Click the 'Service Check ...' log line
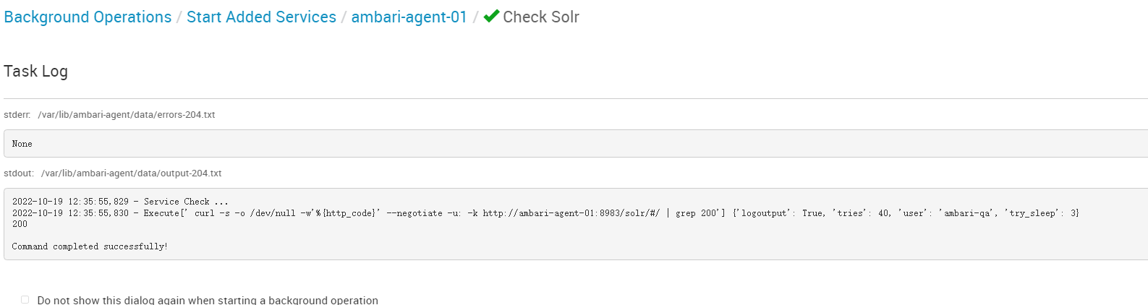 [x=186, y=202]
